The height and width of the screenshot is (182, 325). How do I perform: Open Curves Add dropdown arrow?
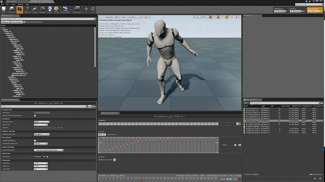click(105, 135)
